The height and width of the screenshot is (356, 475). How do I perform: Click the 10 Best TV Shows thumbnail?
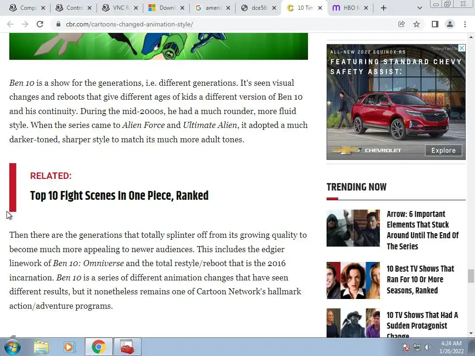[353, 280]
